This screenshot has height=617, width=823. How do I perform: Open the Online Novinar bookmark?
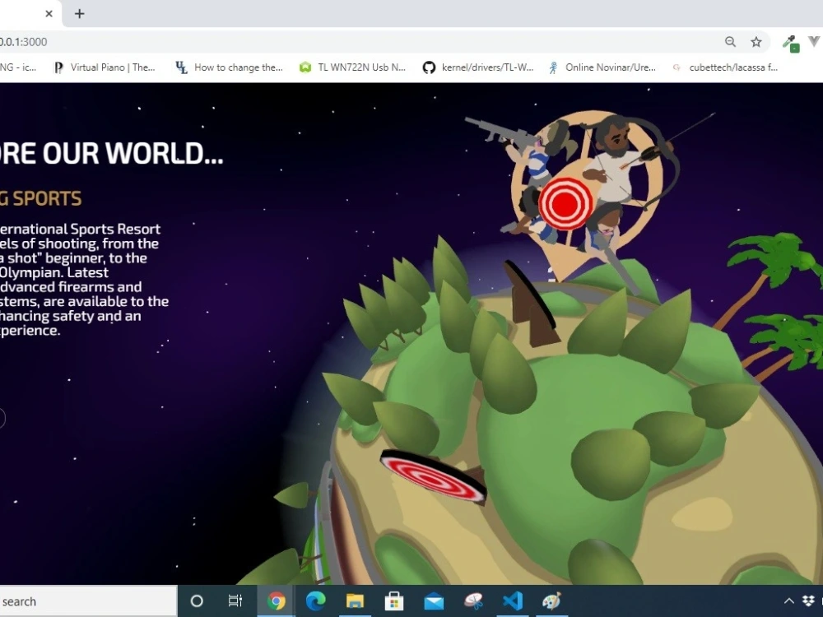tap(602, 67)
